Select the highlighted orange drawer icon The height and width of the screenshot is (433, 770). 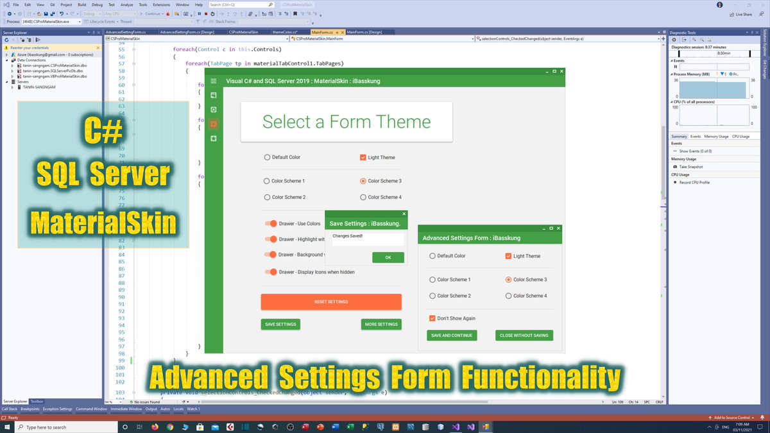pyautogui.click(x=214, y=124)
